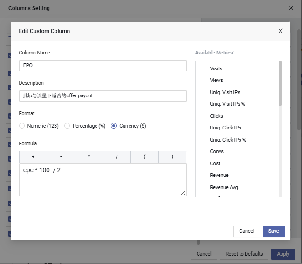
Task: Select the Numeric (123) format option
Action: click(x=22, y=126)
